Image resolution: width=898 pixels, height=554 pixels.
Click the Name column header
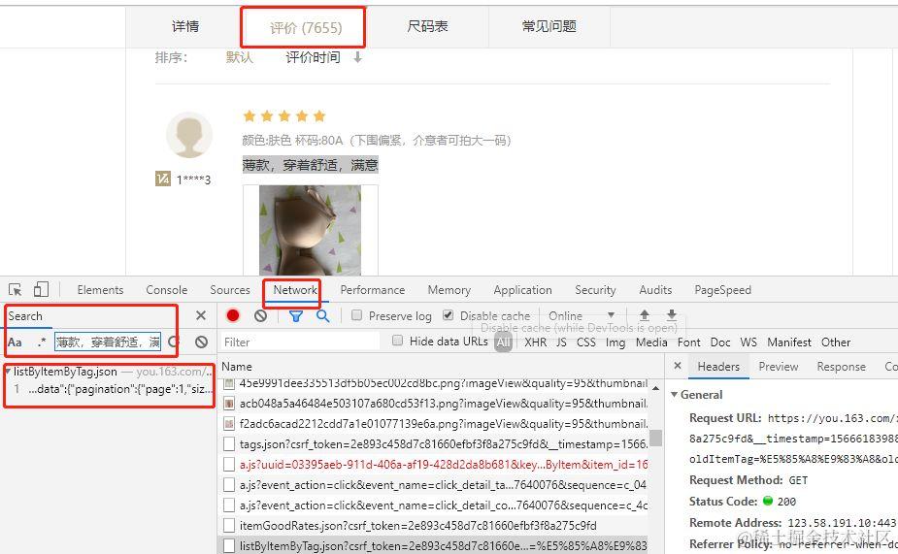click(x=237, y=367)
